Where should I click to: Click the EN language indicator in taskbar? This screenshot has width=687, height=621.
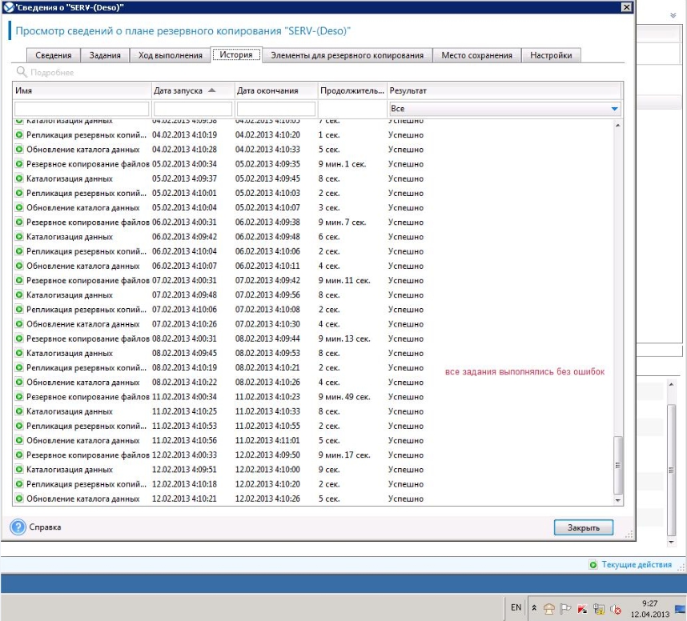pyautogui.click(x=516, y=607)
